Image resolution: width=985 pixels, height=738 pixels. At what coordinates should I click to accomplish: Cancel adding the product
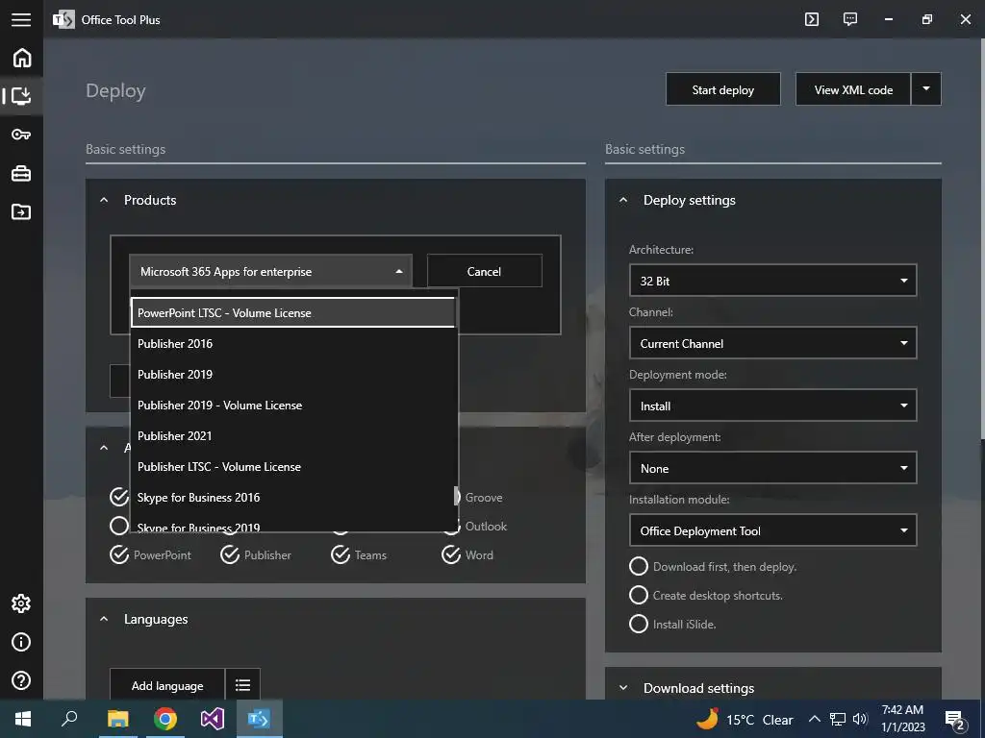click(x=485, y=271)
